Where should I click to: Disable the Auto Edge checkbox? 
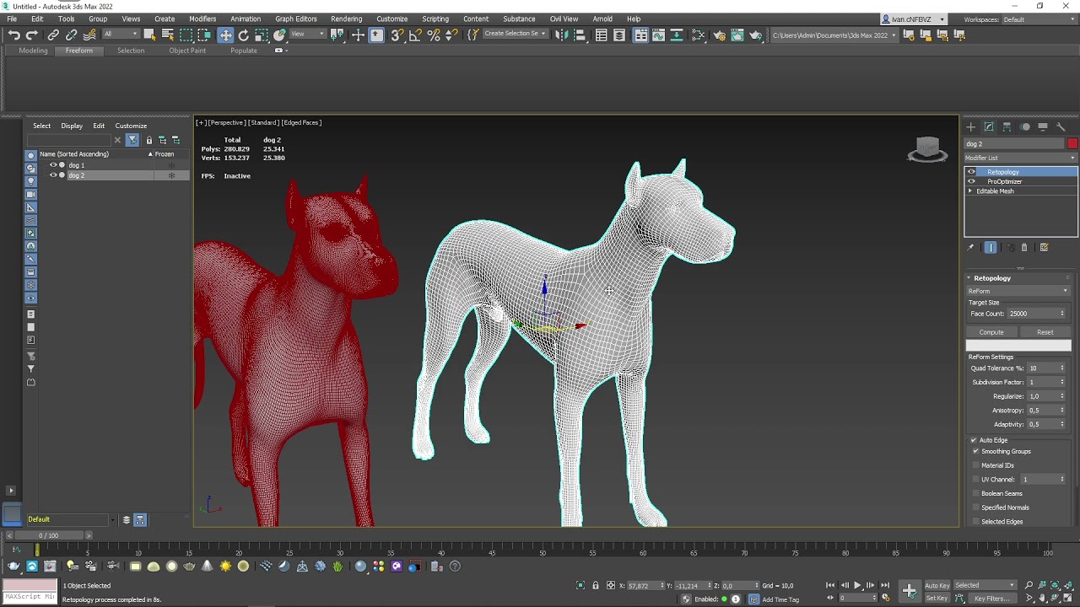974,440
